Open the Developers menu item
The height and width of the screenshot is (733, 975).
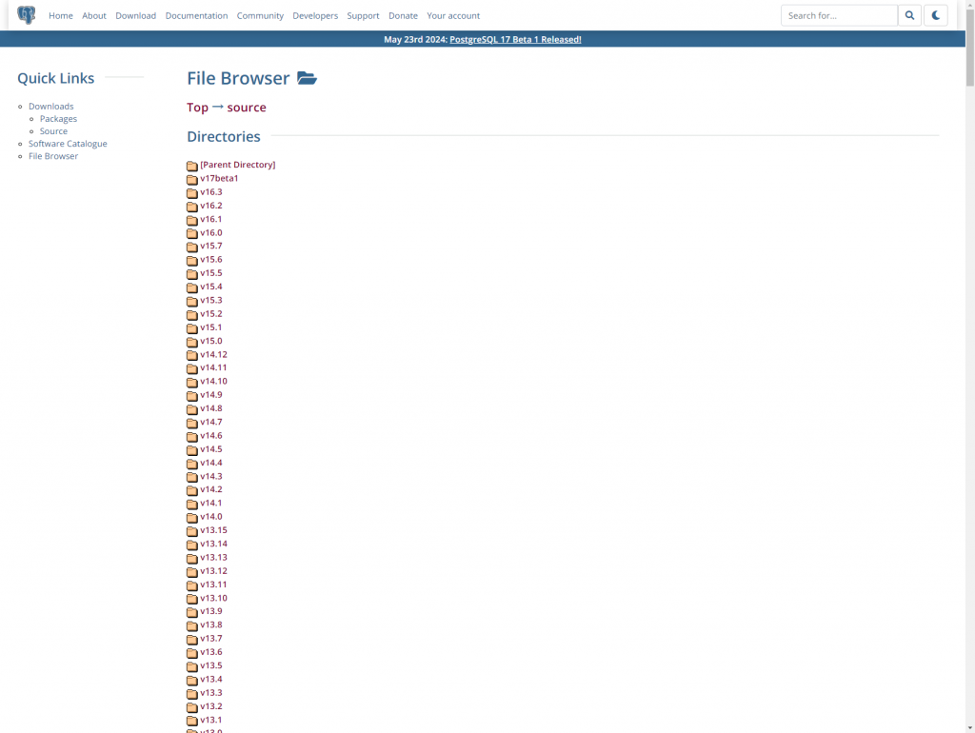coord(315,15)
